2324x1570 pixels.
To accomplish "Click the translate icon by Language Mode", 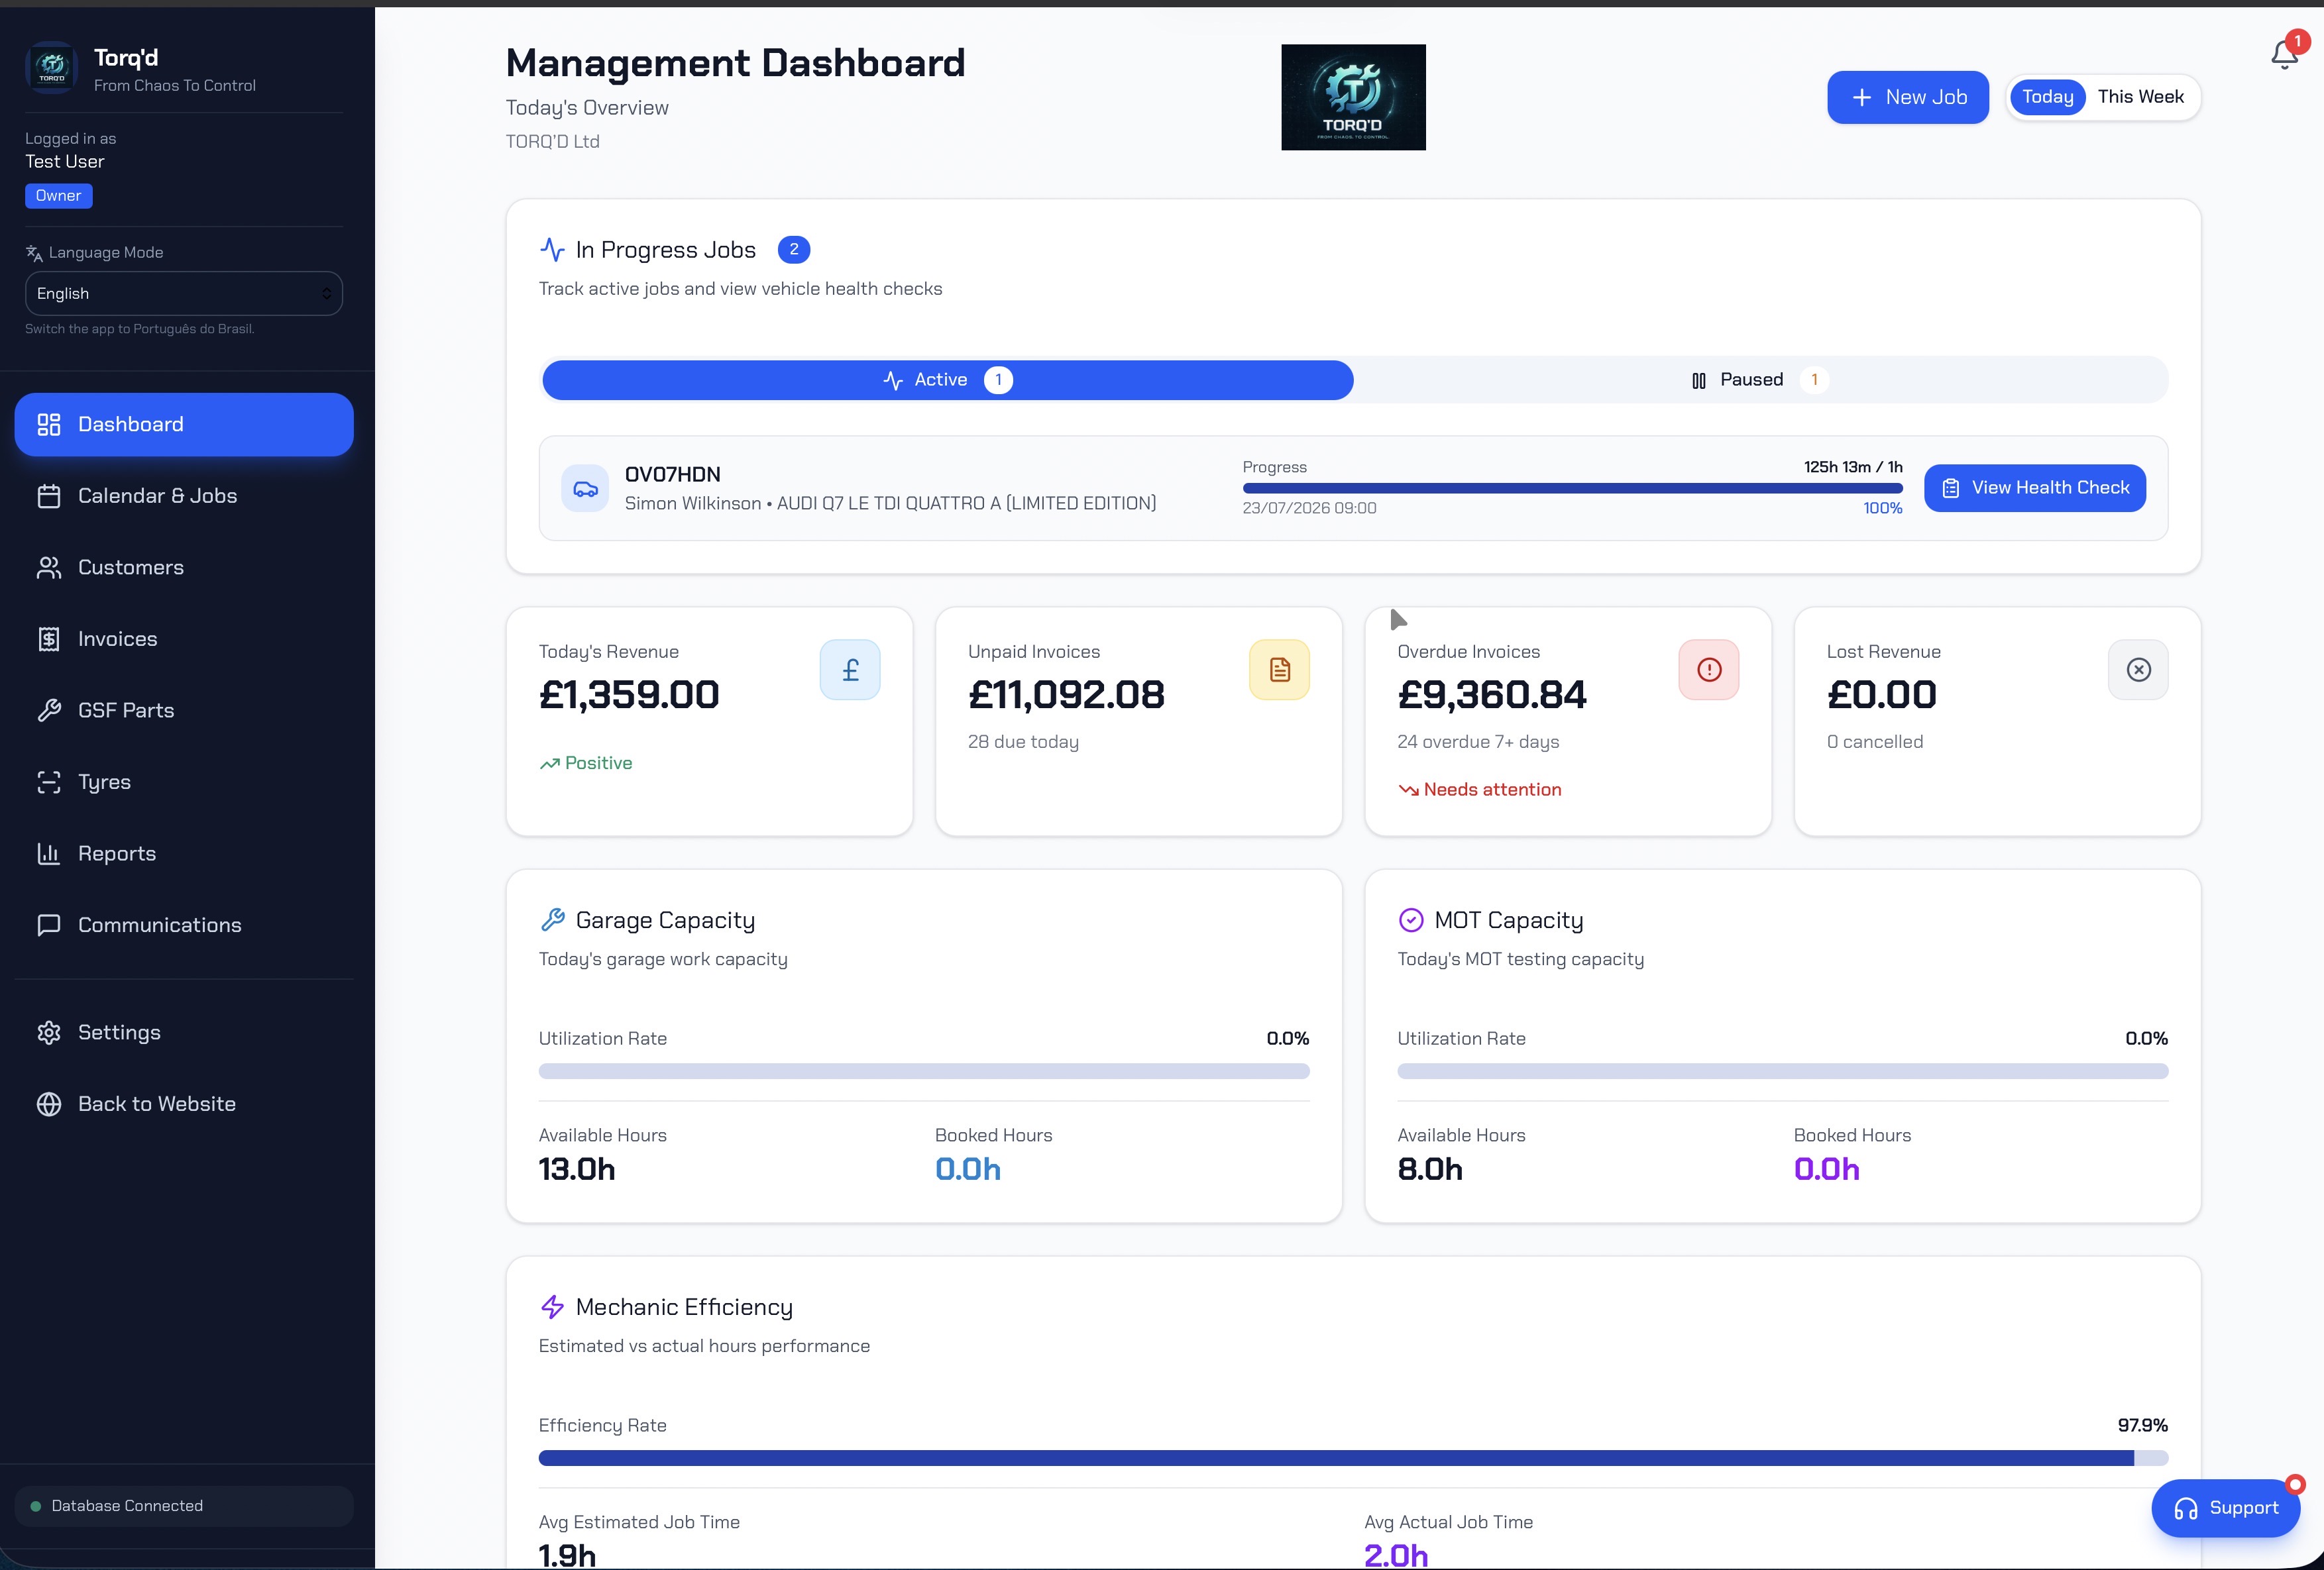I will (34, 253).
